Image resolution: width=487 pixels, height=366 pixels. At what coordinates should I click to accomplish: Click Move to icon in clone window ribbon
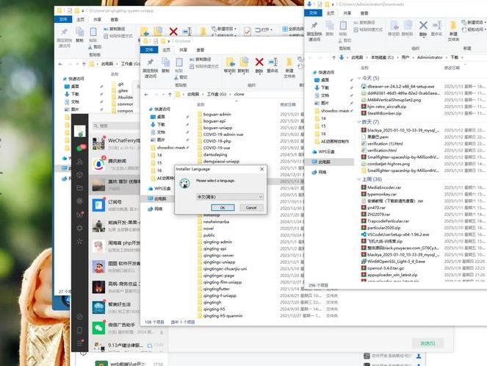coord(230,62)
